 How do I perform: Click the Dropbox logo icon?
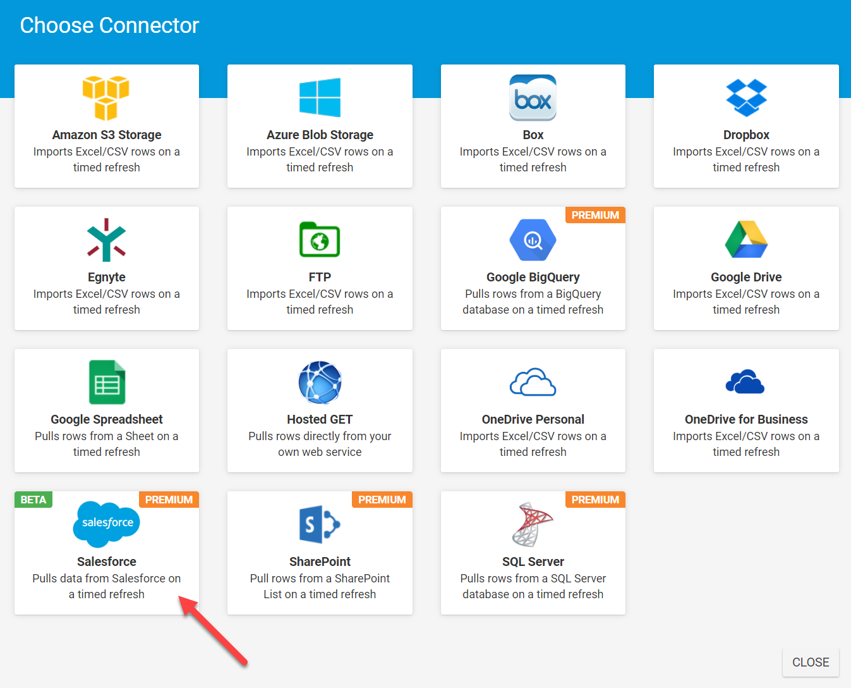coord(746,97)
